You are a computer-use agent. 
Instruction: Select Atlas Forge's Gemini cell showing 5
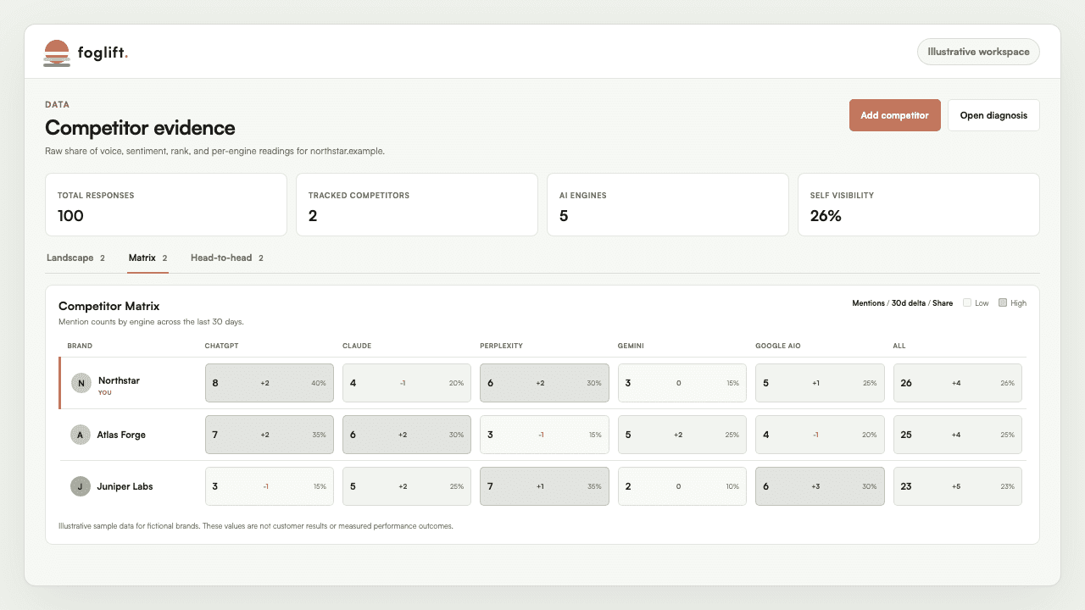tap(682, 435)
